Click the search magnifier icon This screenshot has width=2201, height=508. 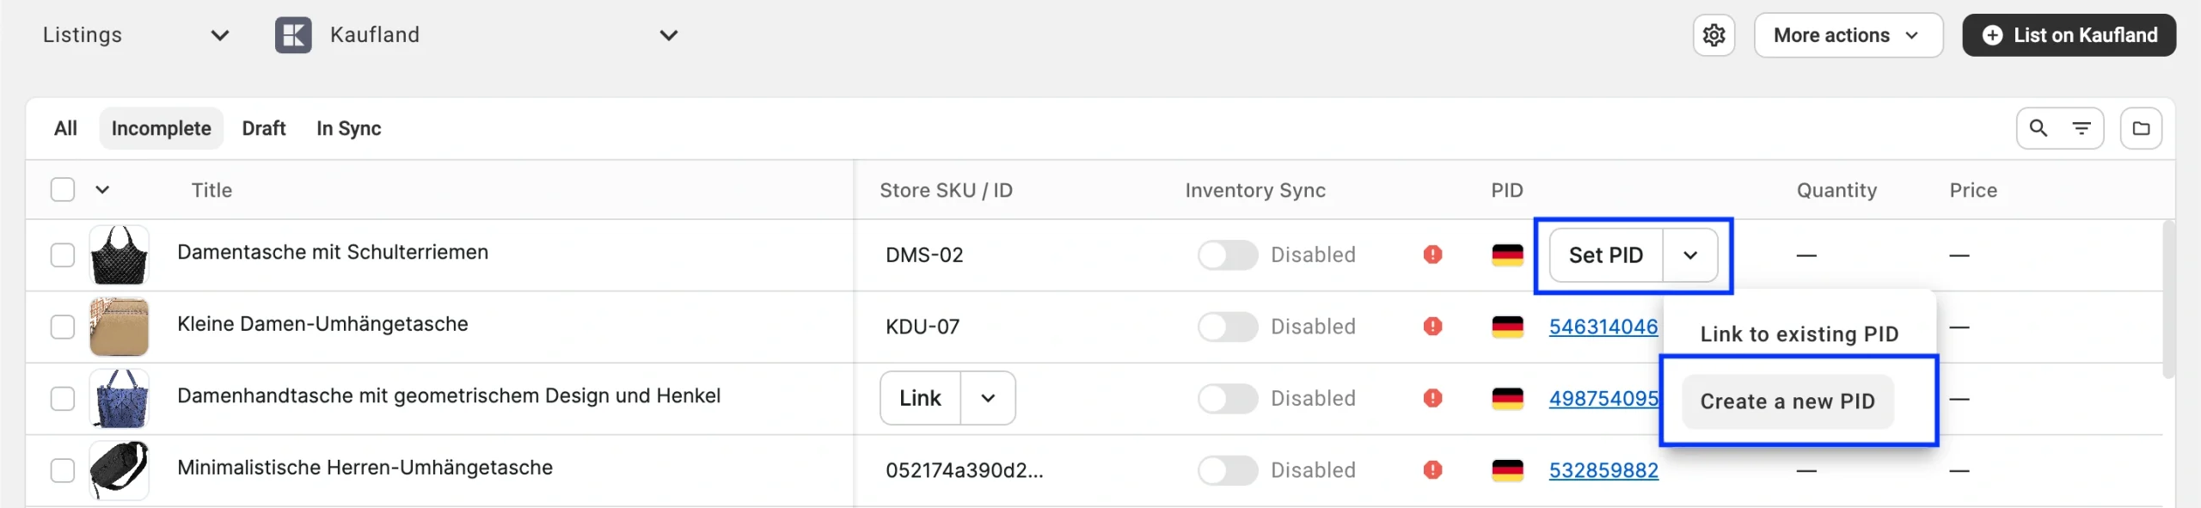(x=2038, y=128)
